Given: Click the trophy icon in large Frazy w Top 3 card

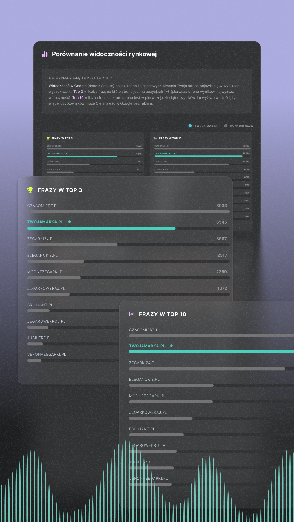Looking at the screenshot, I should 30,190.
